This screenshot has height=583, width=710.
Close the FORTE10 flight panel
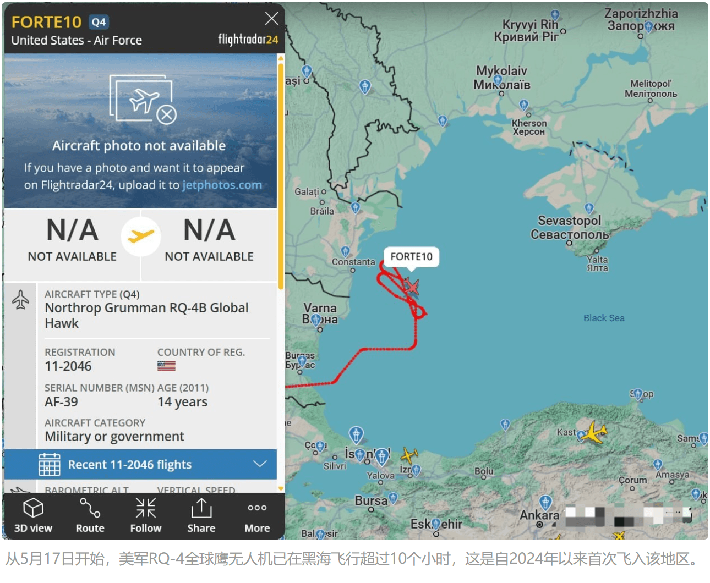point(271,19)
